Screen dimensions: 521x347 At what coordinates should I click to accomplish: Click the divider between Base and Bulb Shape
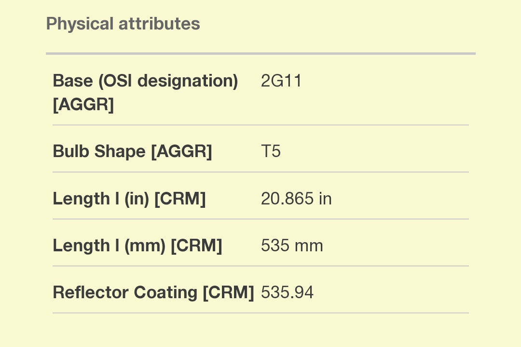click(260, 125)
